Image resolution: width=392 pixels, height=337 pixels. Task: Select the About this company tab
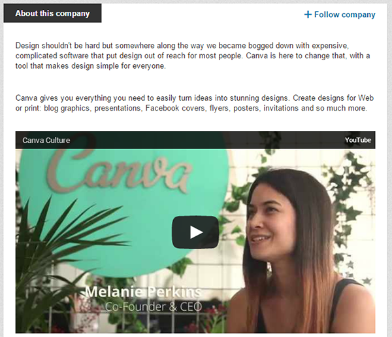(x=52, y=13)
